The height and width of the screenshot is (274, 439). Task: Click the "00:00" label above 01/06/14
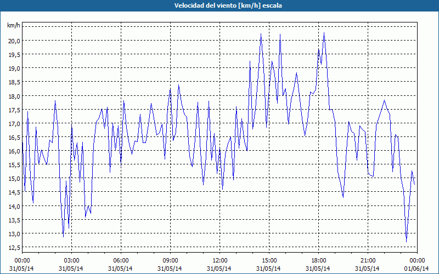click(417, 261)
